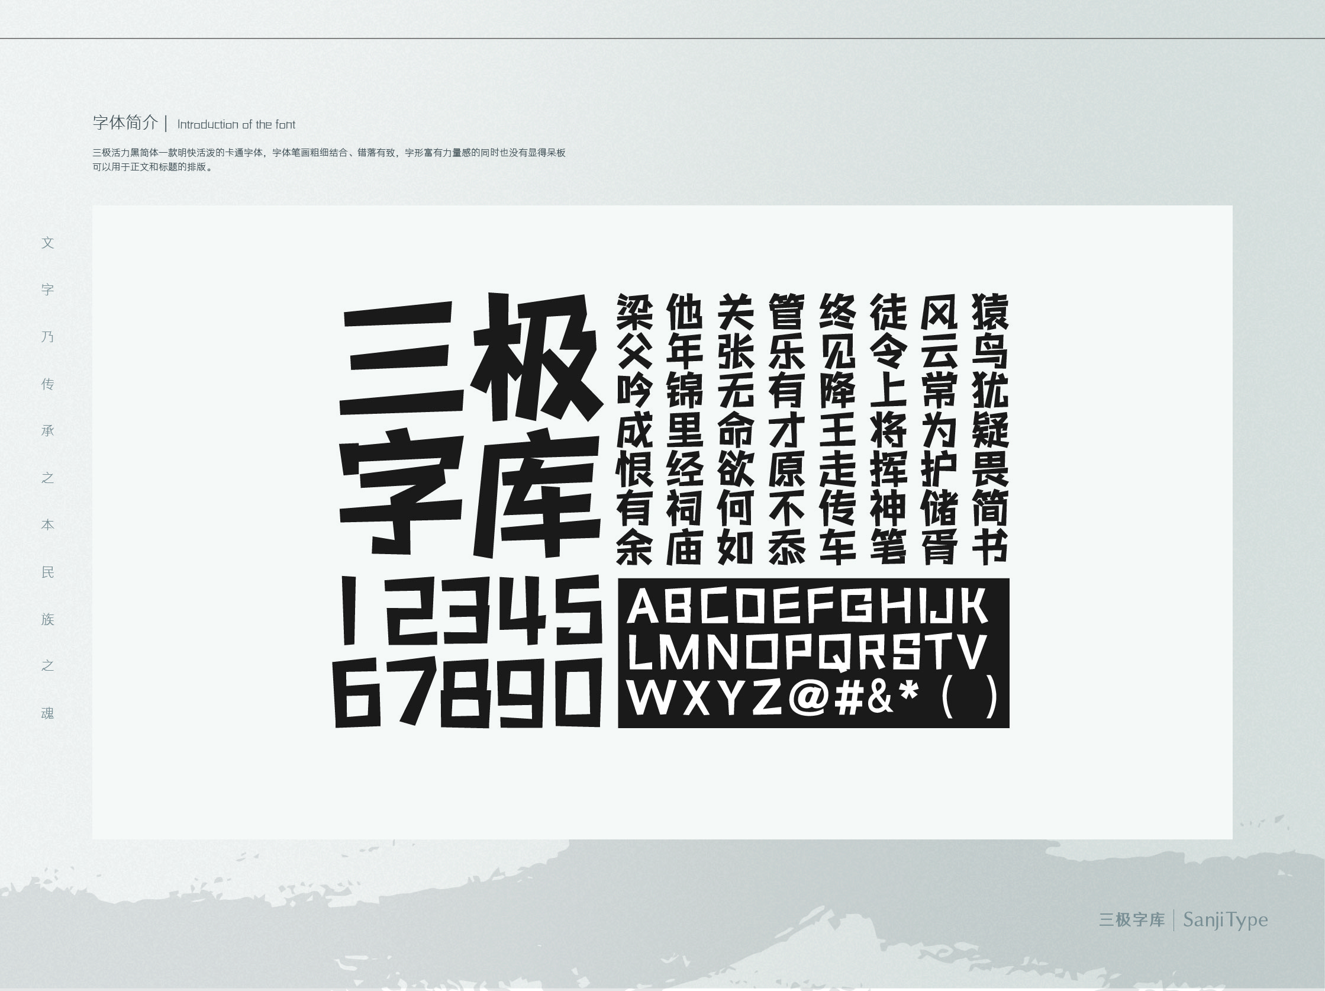Click the large '三' character
This screenshot has width=1325, height=991.
(x=401, y=358)
